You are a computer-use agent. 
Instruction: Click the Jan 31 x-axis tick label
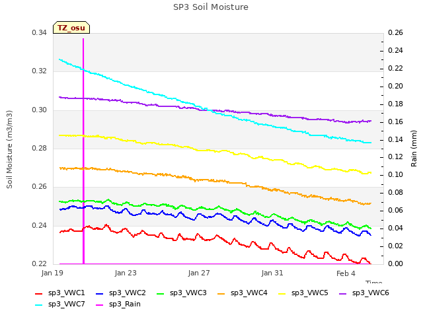coord(272,273)
